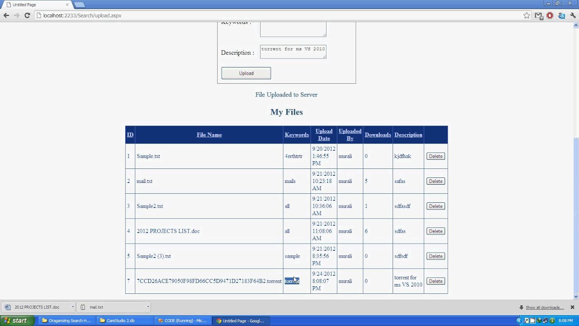
Task: Sort by the Upload Date column header
Action: [x=324, y=135]
